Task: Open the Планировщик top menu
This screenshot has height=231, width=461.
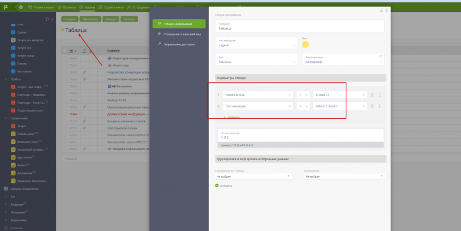Action: 41,7
